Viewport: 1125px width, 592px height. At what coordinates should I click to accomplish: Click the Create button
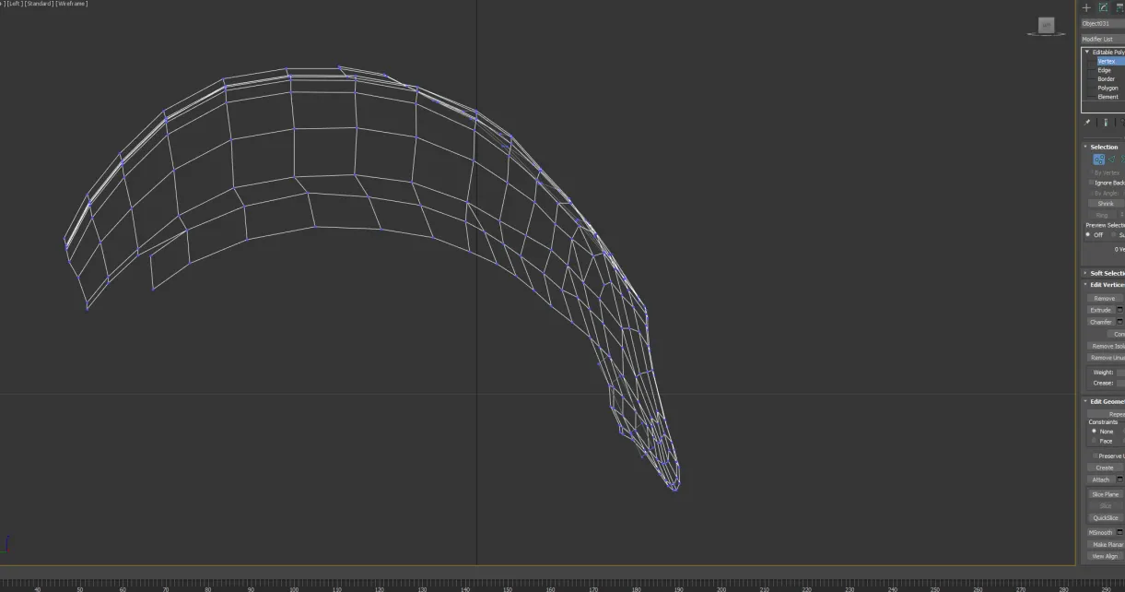1105,468
